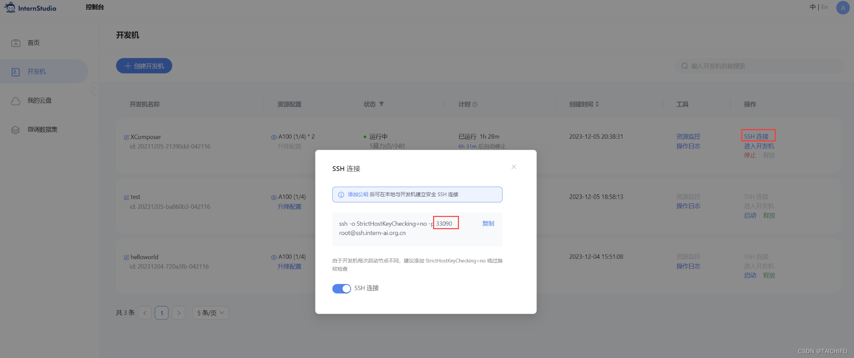The image size is (854, 358).
Task: Click the 开发机 terminal icon
Action: (x=16, y=72)
